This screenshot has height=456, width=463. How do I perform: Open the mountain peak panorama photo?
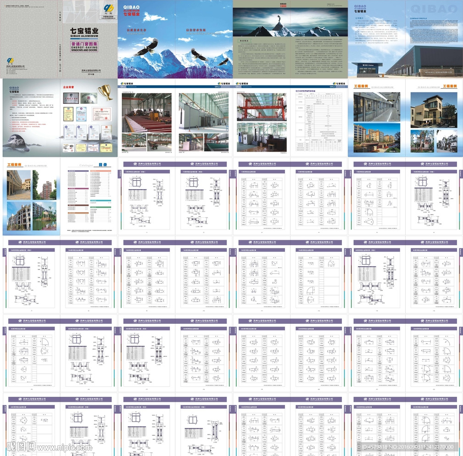click(x=290, y=22)
